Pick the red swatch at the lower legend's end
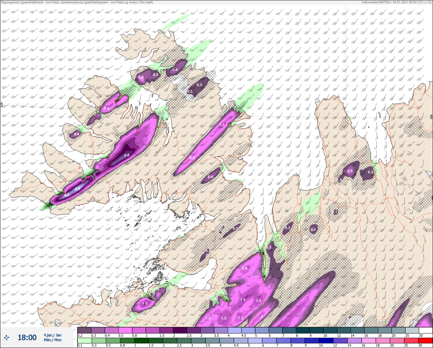 pyautogui.click(x=426, y=341)
